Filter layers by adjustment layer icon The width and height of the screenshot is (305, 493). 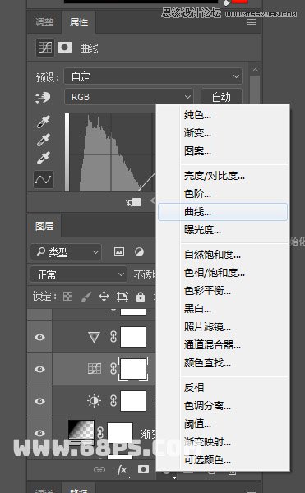click(139, 251)
